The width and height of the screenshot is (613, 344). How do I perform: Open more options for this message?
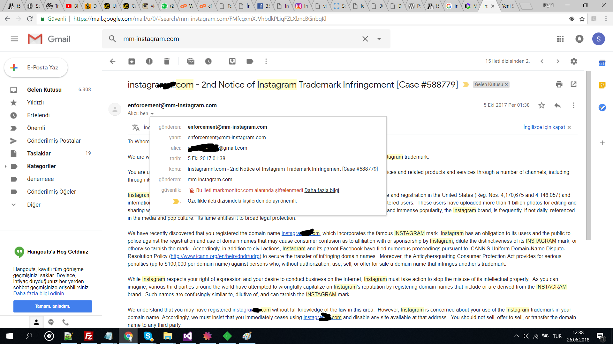point(573,105)
